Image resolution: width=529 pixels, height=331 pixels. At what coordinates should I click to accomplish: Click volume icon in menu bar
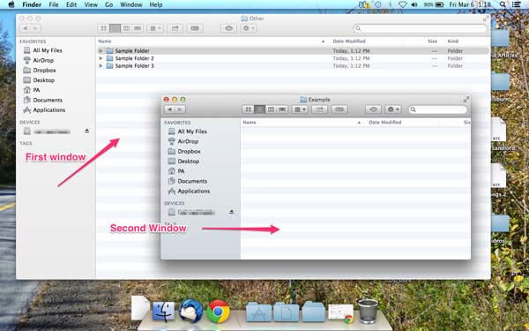(414, 4)
